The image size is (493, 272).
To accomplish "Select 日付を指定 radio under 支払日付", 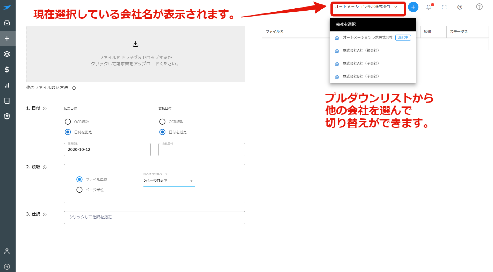I will pyautogui.click(x=162, y=132).
